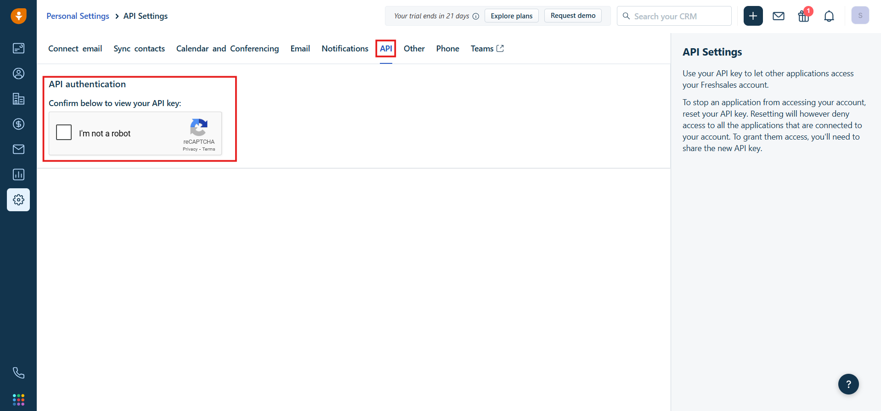This screenshot has height=411, width=881.
Task: Click the Request demo button
Action: pyautogui.click(x=573, y=16)
